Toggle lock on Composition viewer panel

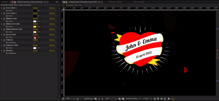tap(66, 2)
